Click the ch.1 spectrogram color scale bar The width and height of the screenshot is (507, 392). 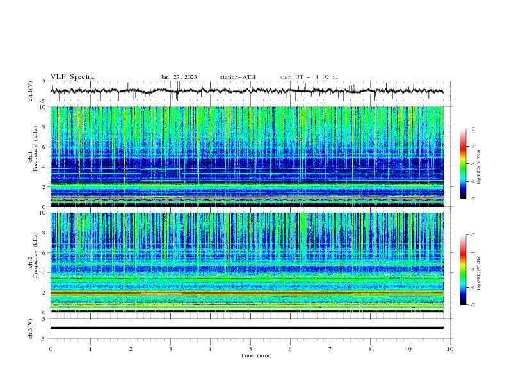click(x=463, y=164)
